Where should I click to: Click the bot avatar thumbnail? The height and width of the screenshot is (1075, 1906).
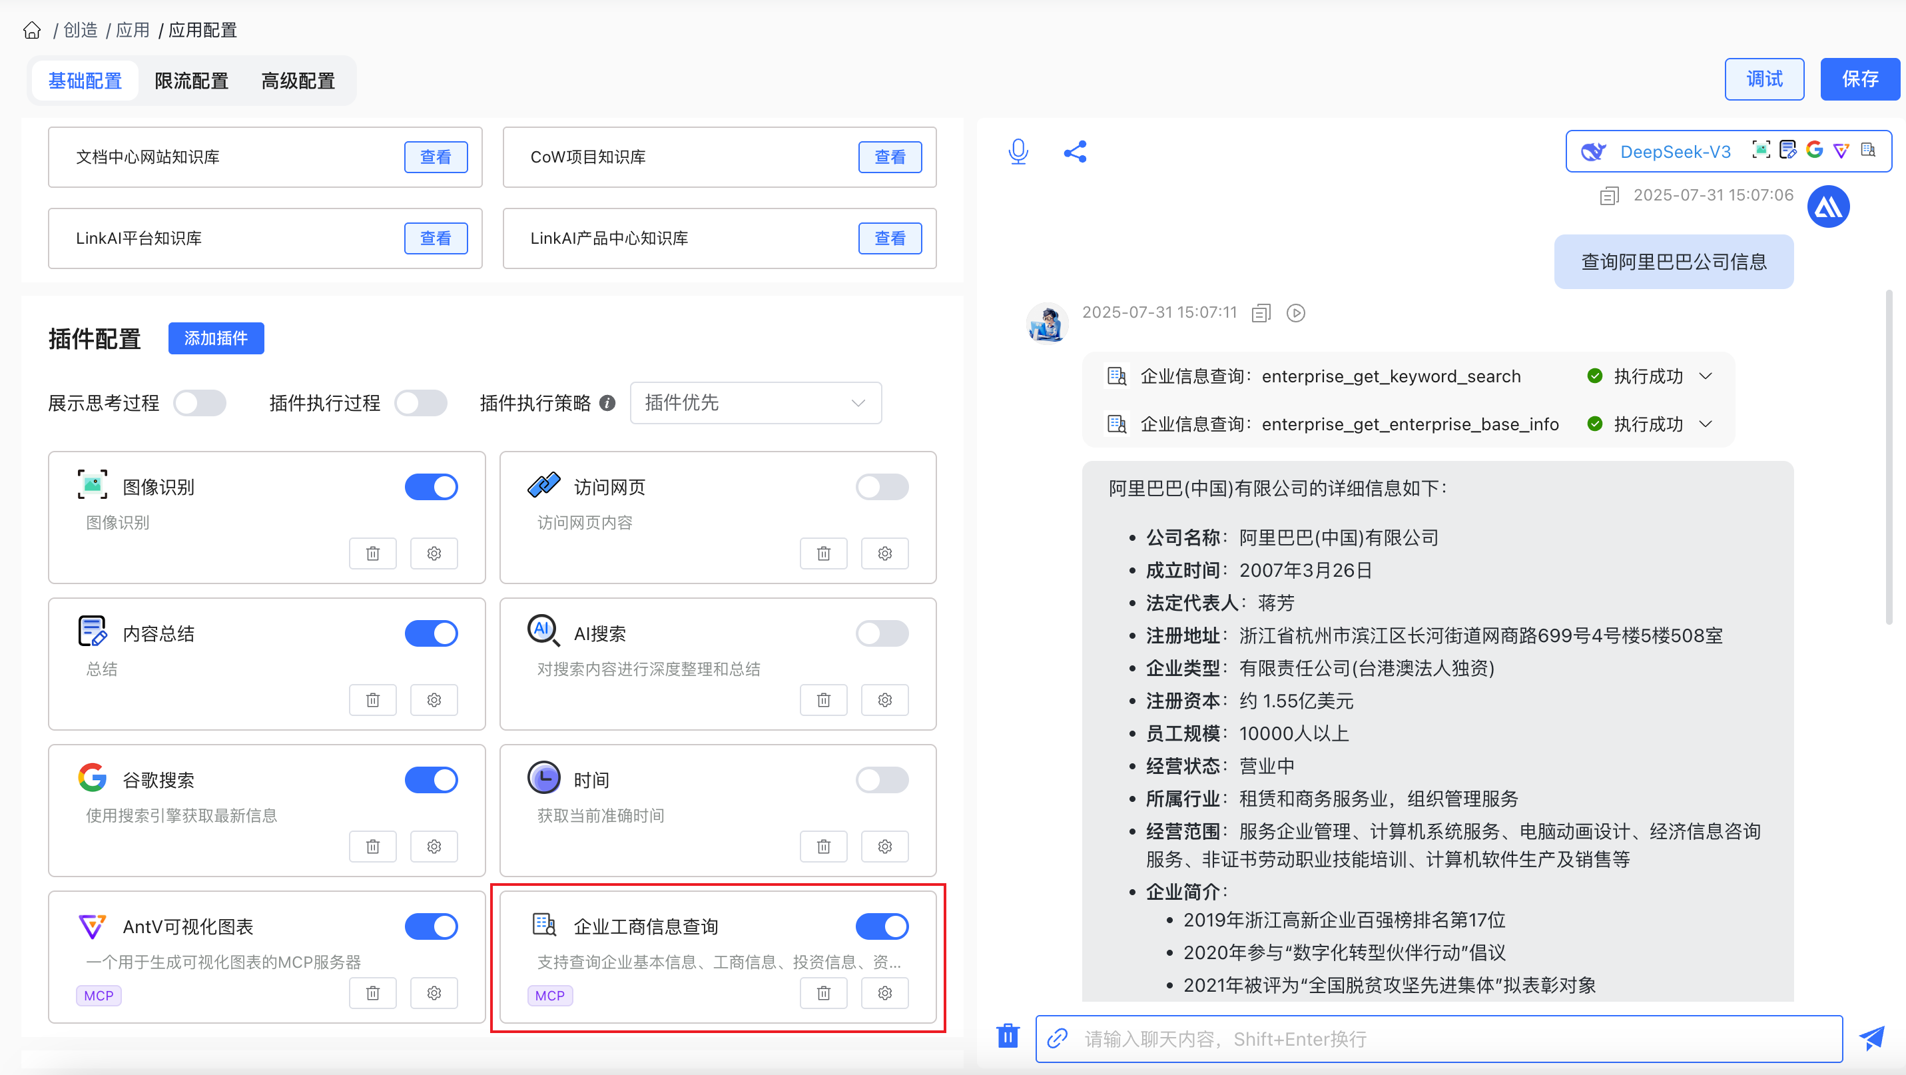coord(1048,322)
